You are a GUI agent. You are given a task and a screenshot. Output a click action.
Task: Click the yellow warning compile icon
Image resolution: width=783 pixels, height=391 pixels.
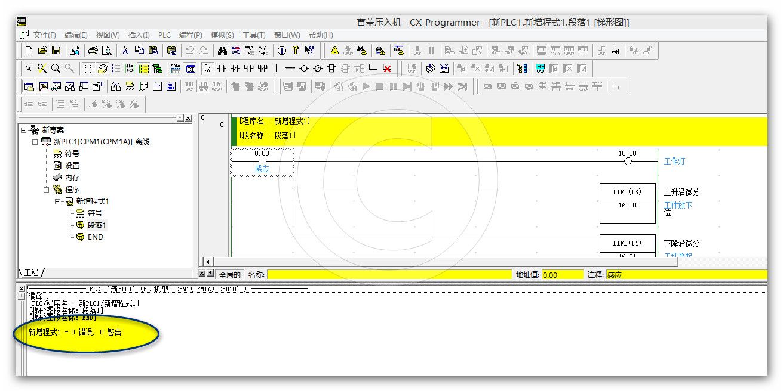[x=334, y=51]
